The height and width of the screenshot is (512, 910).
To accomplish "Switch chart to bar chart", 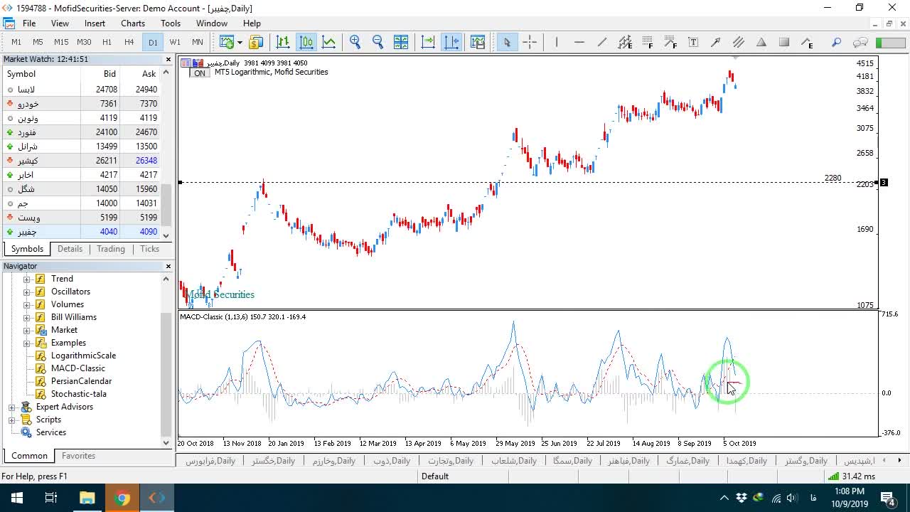I will (x=283, y=42).
